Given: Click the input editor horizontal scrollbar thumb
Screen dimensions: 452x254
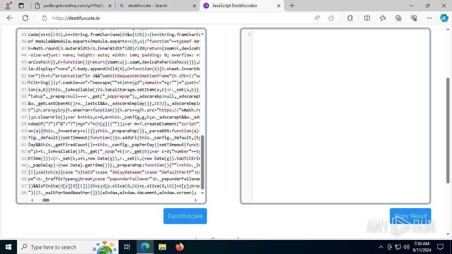Looking at the screenshot, I should pyautogui.click(x=46, y=200).
